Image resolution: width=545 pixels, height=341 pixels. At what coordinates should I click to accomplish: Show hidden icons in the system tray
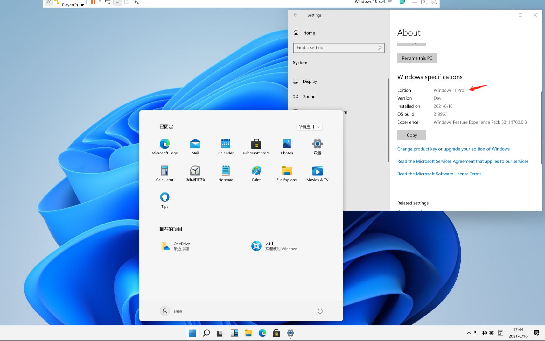pyautogui.click(x=469, y=333)
